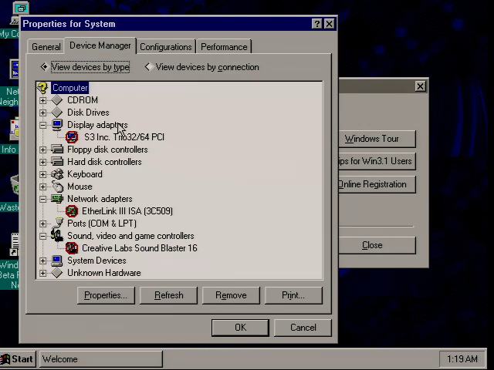Click the Windows logo on Start button
494x370 pixels.
pos(5,359)
